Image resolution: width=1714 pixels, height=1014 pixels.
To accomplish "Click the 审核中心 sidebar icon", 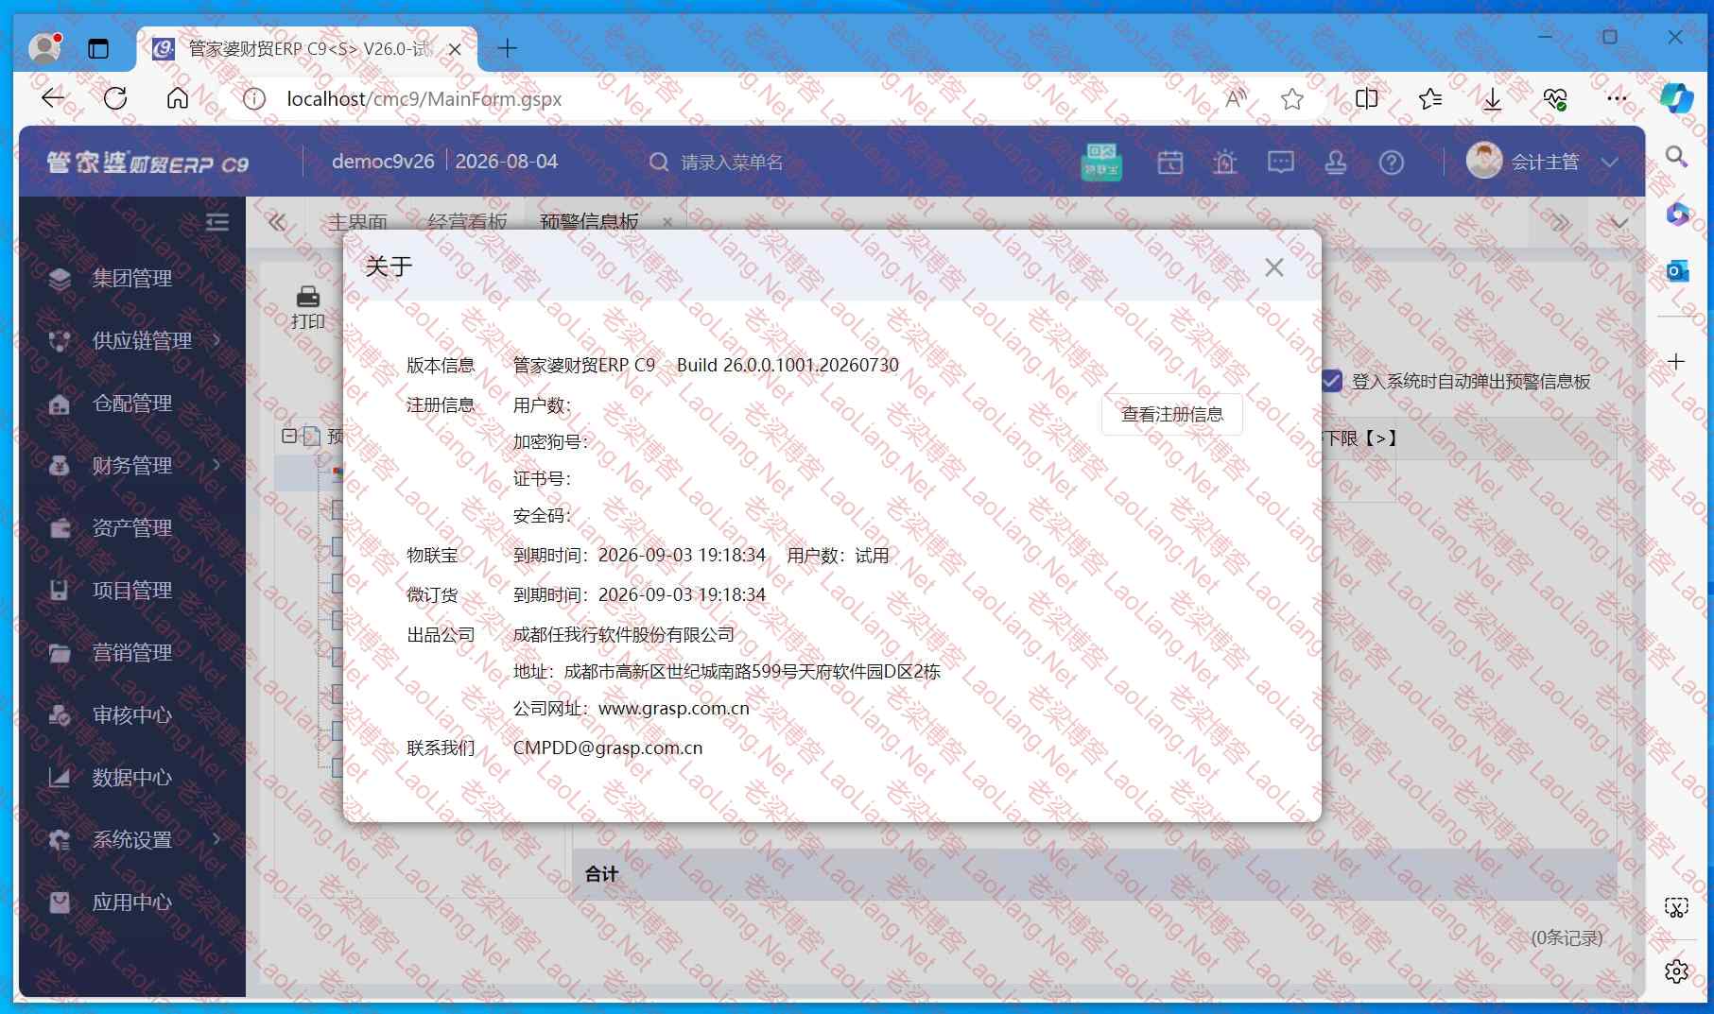I will (x=60, y=715).
